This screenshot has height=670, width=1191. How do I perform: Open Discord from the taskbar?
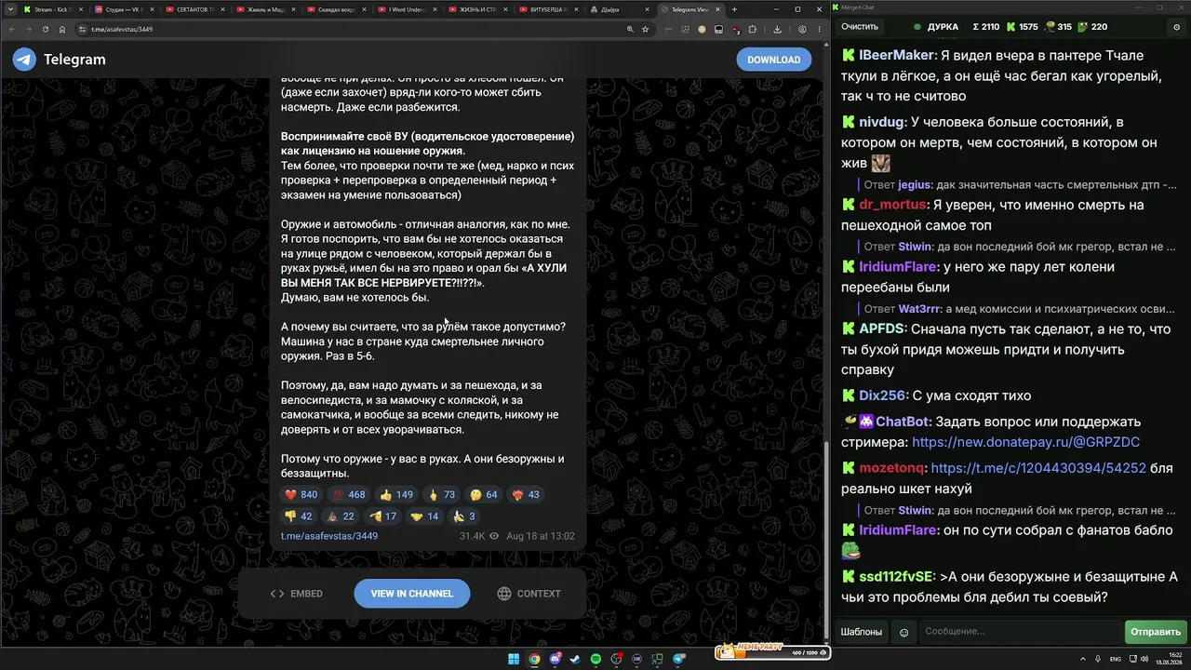[x=555, y=659]
